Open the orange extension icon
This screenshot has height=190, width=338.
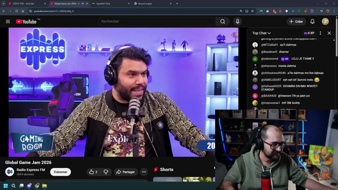click(x=306, y=11)
